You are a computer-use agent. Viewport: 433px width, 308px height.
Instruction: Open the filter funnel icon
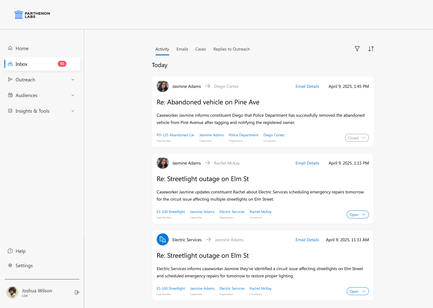(x=357, y=49)
